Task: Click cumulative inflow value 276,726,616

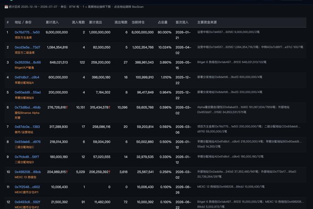Action: 57,107
